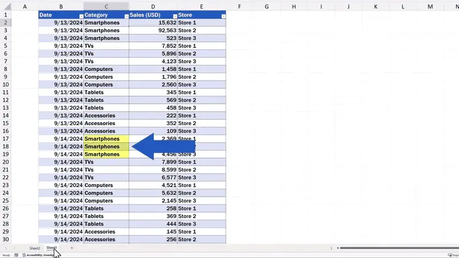Switch to the Sheet2 tab
This screenshot has height=258, width=459.
coord(35,248)
